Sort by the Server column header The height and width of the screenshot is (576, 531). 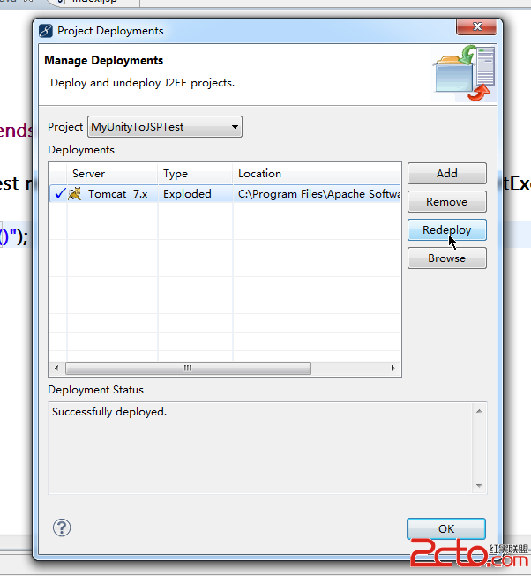pos(112,174)
